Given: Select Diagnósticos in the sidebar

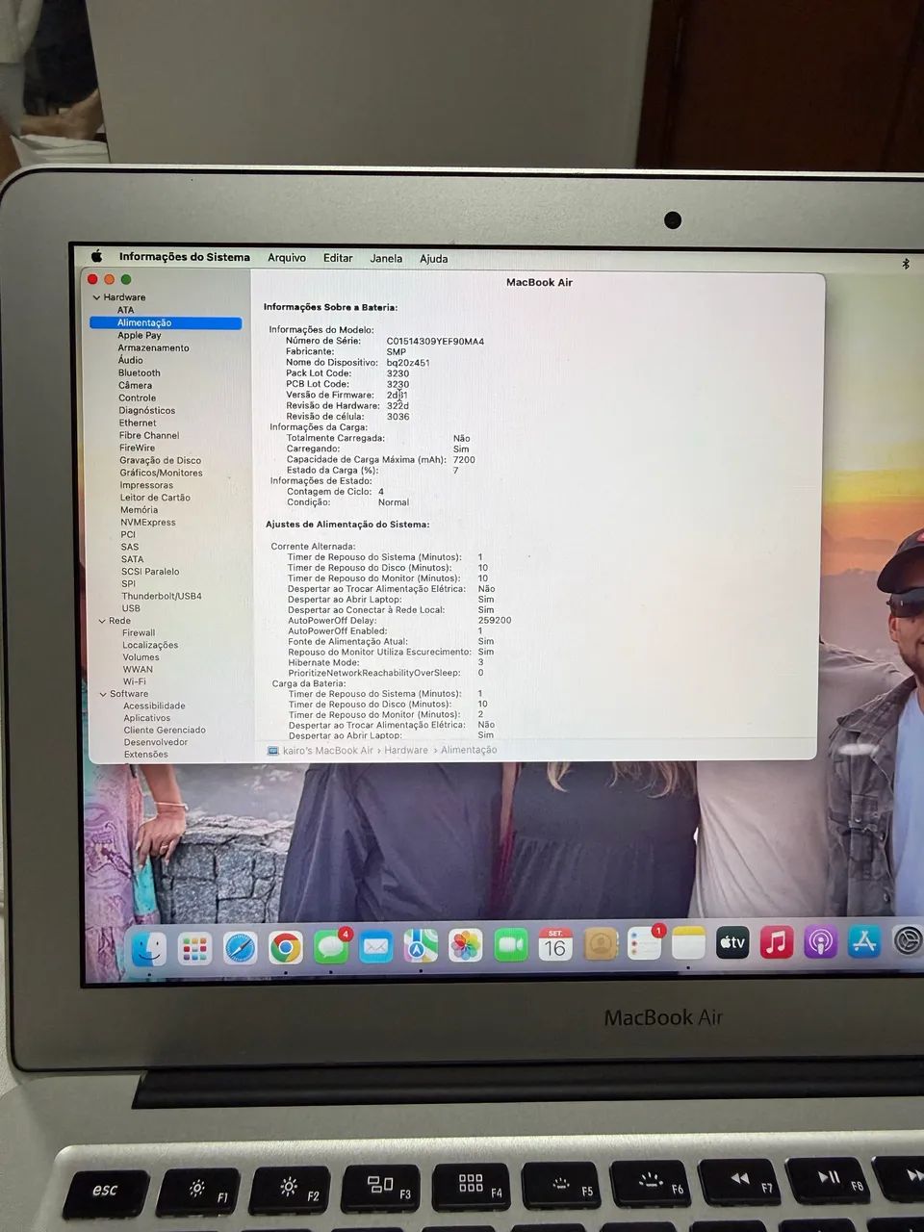Looking at the screenshot, I should (147, 411).
